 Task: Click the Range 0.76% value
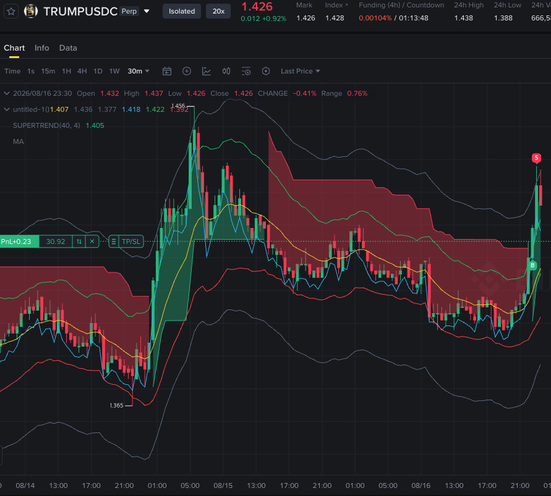[x=357, y=93]
